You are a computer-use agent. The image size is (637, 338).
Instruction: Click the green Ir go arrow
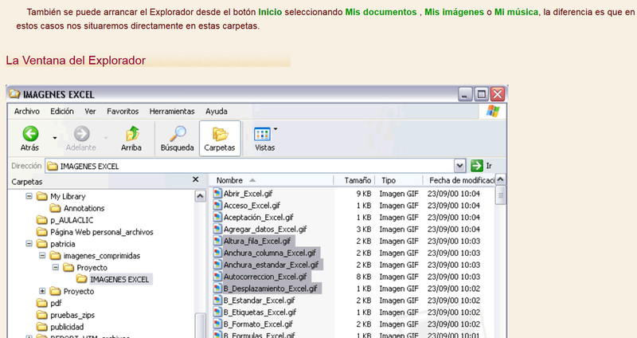(477, 166)
